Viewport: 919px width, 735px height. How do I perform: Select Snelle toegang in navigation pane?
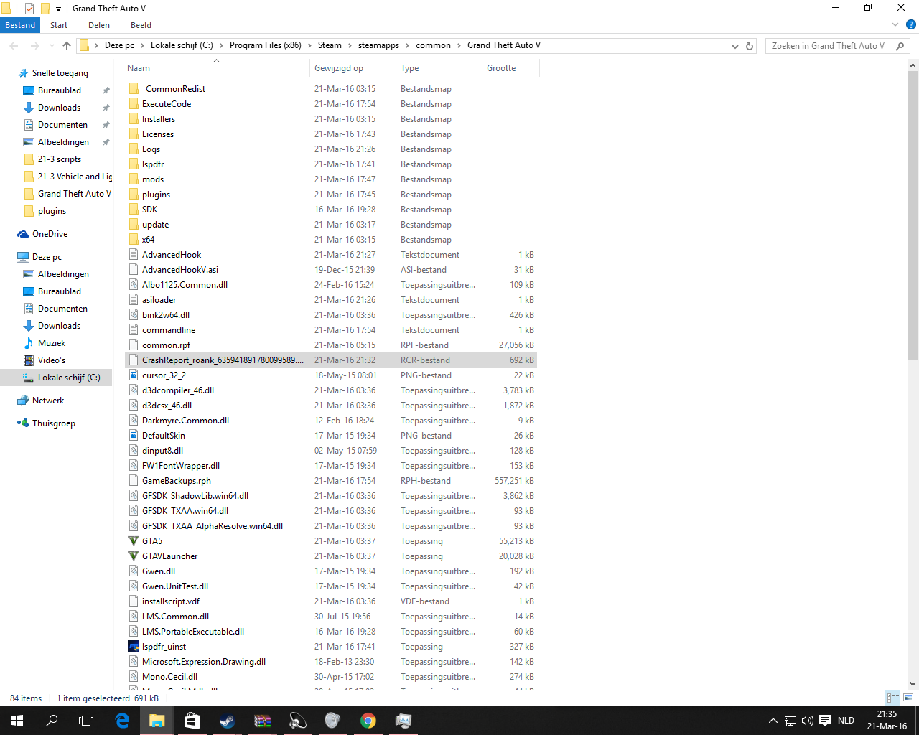coord(60,73)
